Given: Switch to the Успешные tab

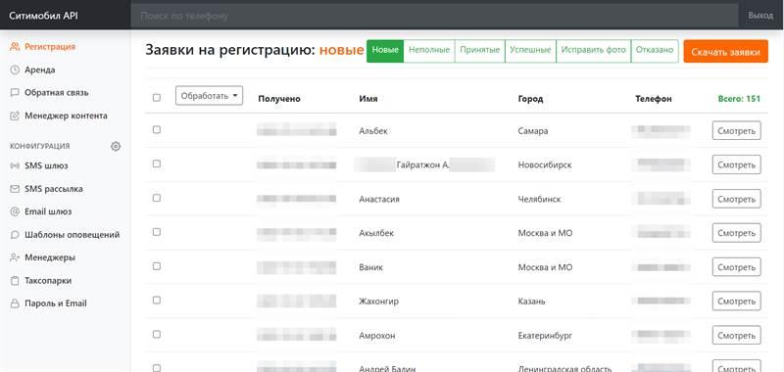Looking at the screenshot, I should (x=530, y=51).
